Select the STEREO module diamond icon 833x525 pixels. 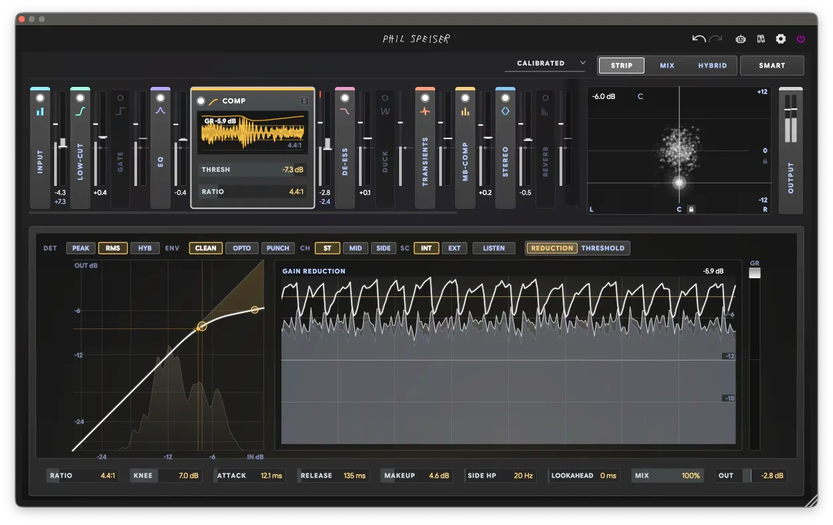tap(505, 111)
